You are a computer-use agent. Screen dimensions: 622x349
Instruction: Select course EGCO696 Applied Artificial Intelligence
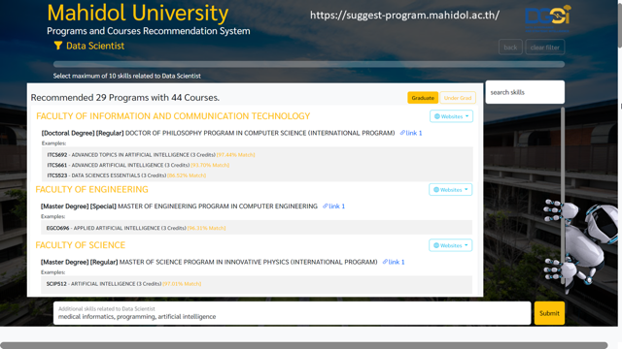pos(136,228)
